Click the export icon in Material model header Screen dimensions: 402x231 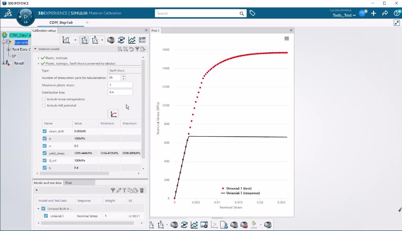(143, 49)
